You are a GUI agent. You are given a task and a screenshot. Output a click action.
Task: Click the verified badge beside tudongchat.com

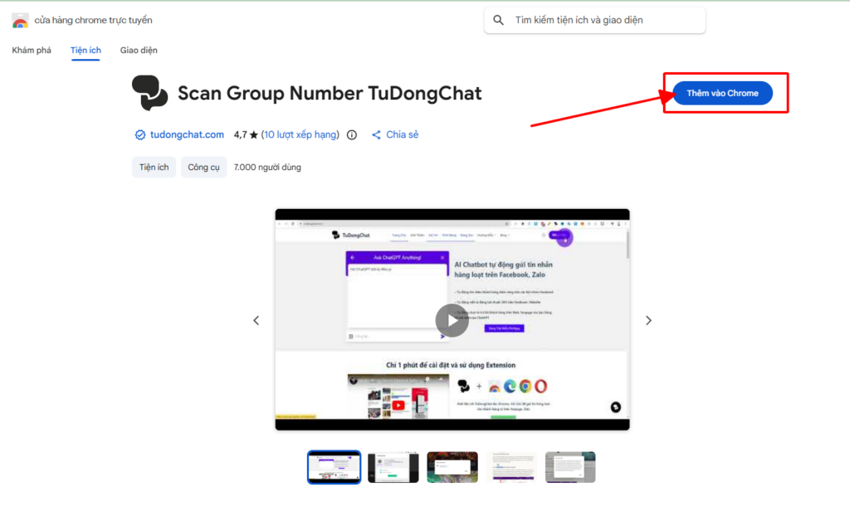pyautogui.click(x=139, y=135)
